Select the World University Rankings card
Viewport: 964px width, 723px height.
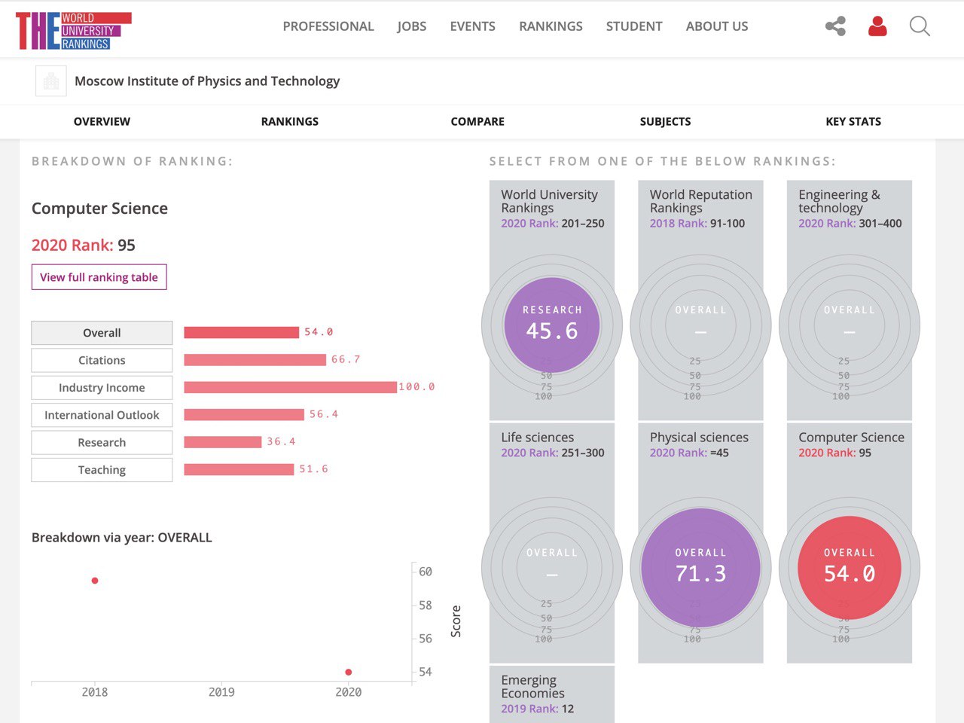[552, 300]
